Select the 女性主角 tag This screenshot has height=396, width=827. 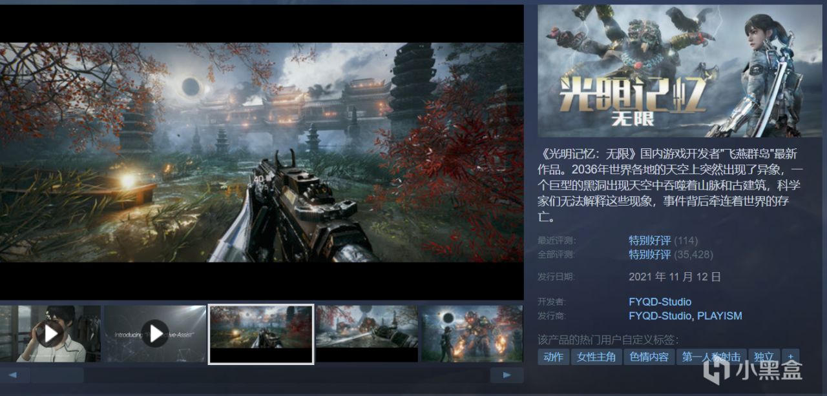[x=596, y=357]
